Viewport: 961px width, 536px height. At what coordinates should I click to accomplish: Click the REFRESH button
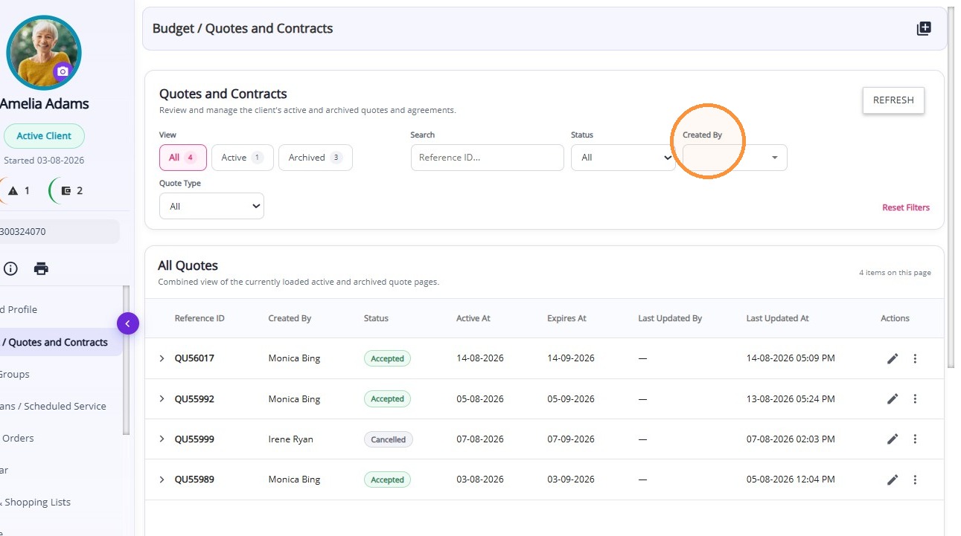tap(893, 100)
